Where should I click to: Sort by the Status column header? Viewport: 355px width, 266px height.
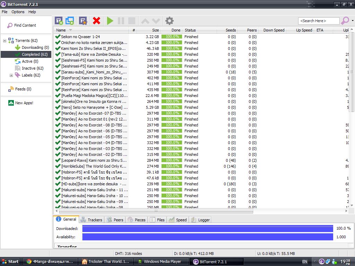[x=200, y=30]
